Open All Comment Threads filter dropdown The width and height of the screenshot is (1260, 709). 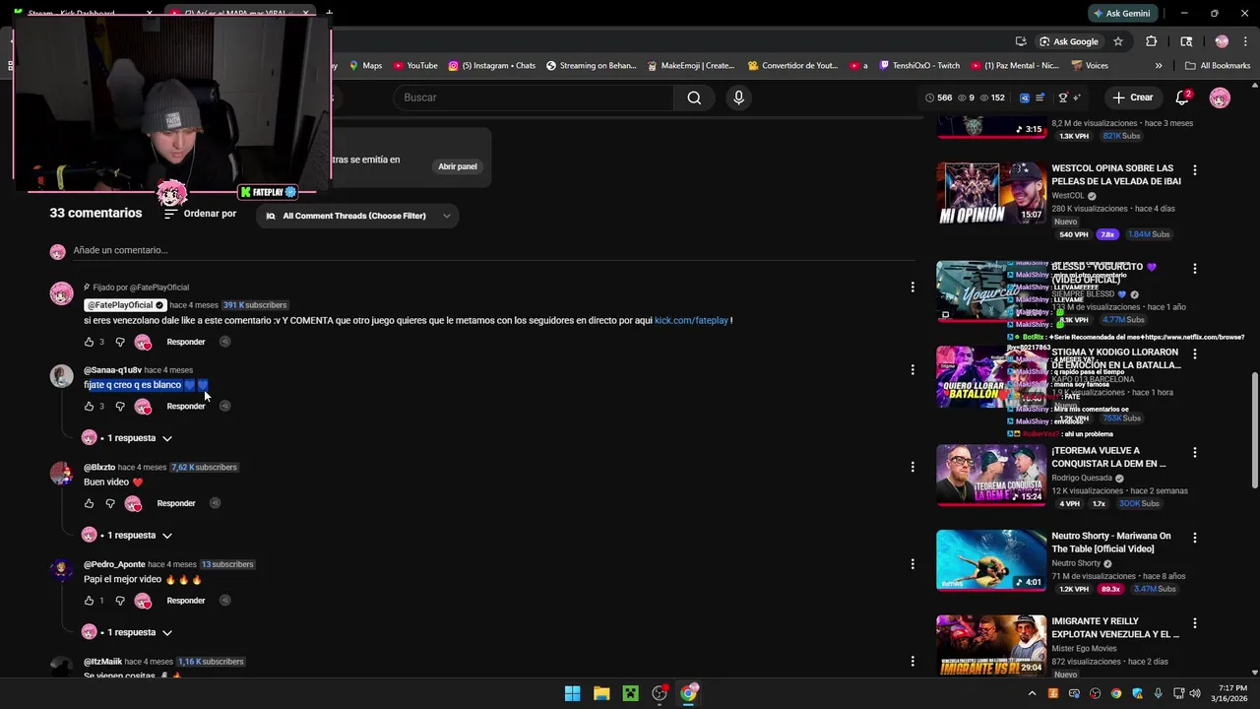pos(358,216)
